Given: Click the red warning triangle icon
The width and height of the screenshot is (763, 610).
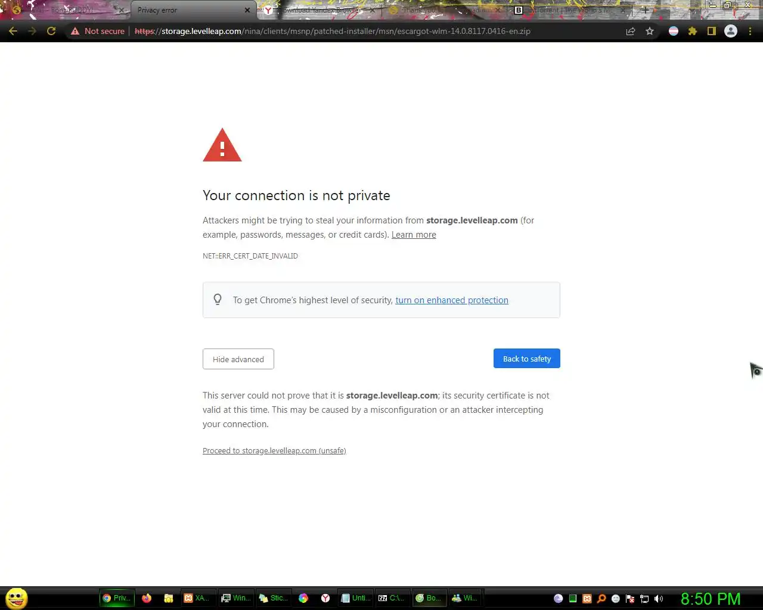Looking at the screenshot, I should coord(222,145).
